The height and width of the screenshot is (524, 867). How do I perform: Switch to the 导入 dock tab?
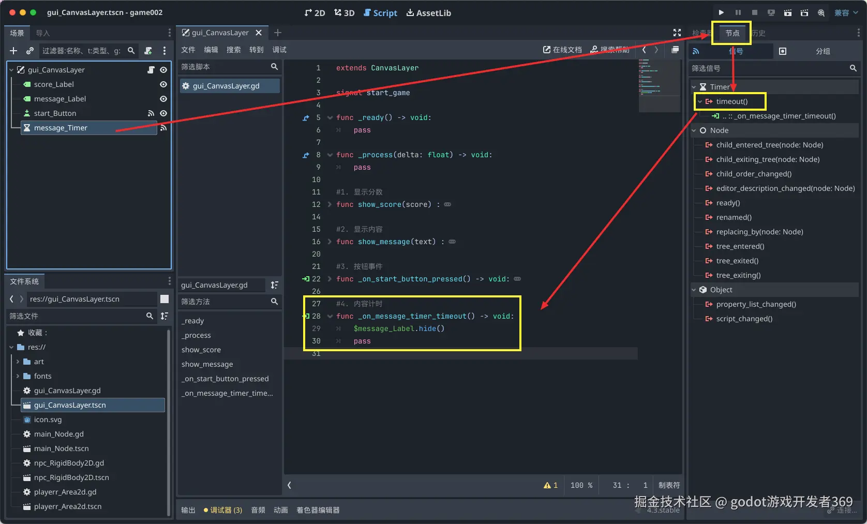point(43,33)
